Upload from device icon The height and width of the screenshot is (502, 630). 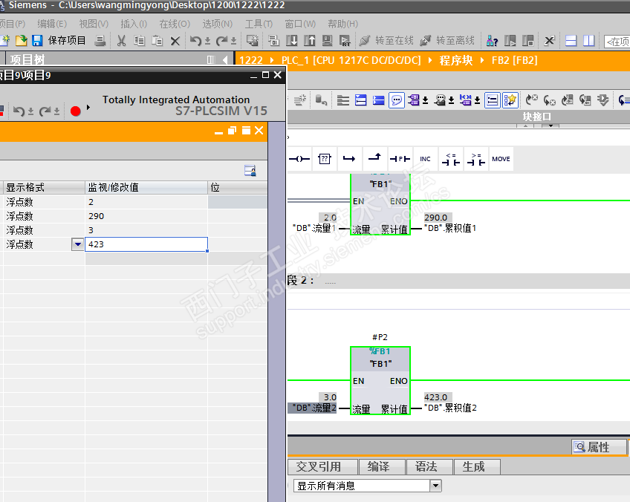(309, 41)
